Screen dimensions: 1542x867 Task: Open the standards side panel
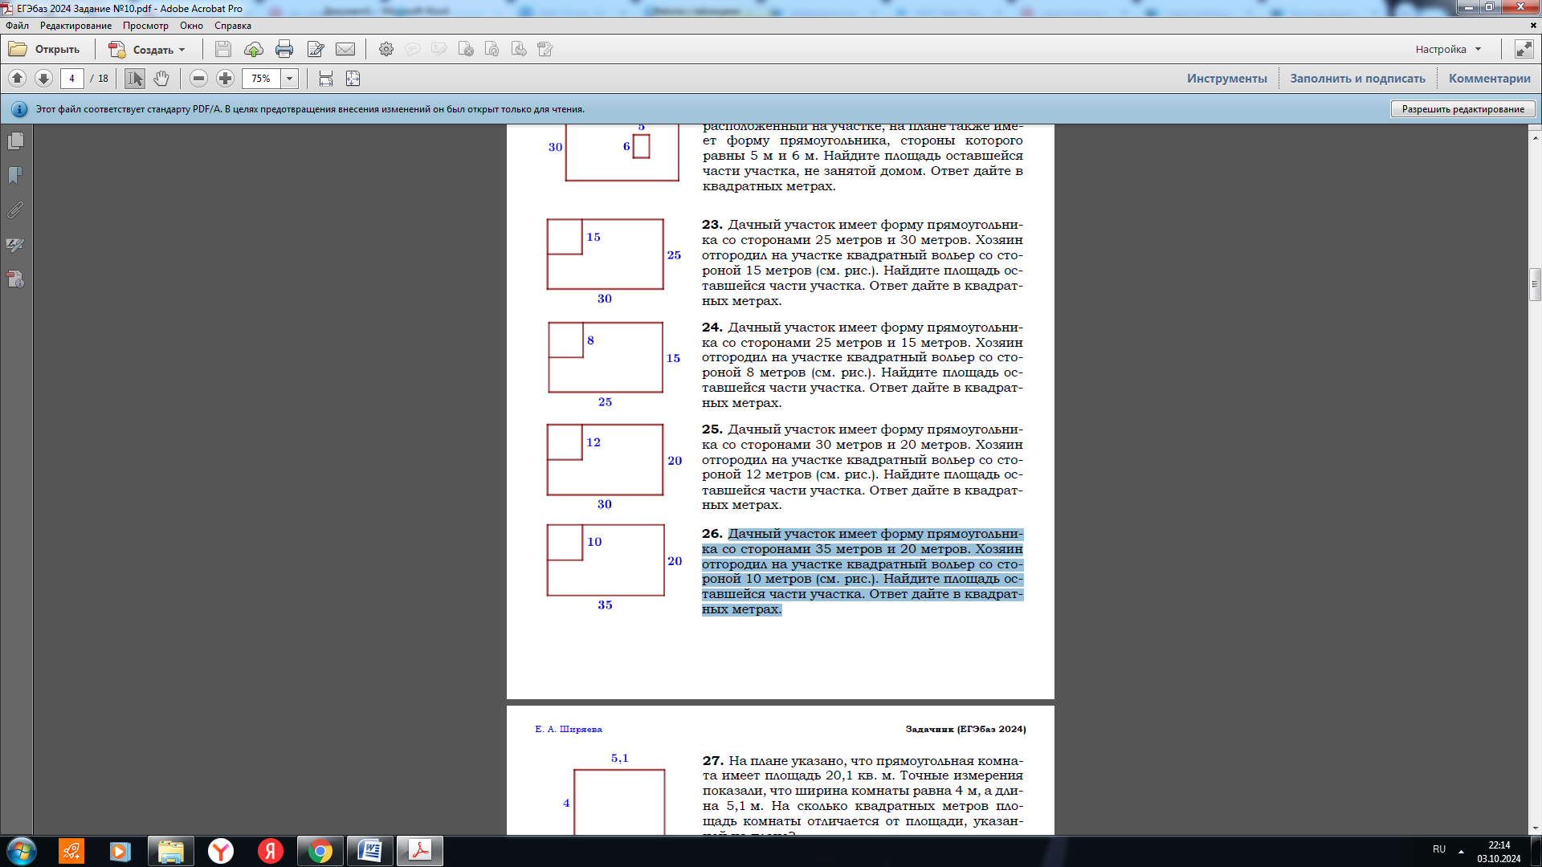[x=15, y=279]
